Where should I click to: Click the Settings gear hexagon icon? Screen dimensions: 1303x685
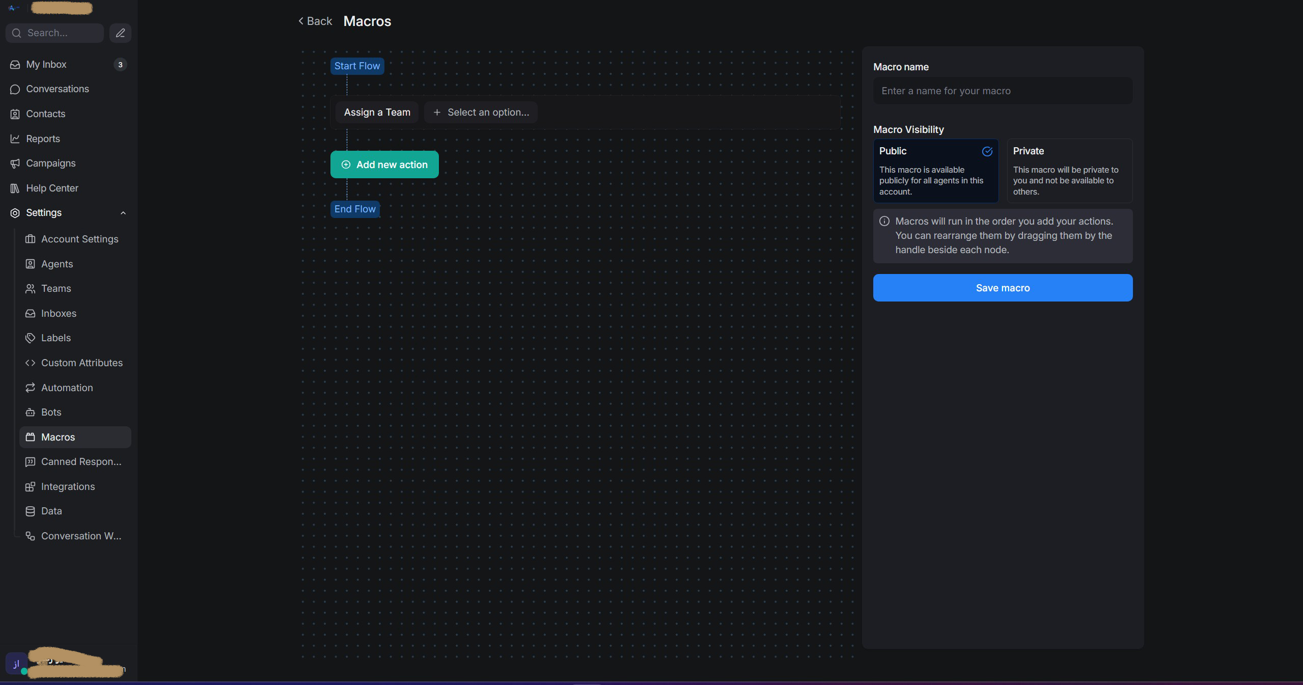point(15,213)
